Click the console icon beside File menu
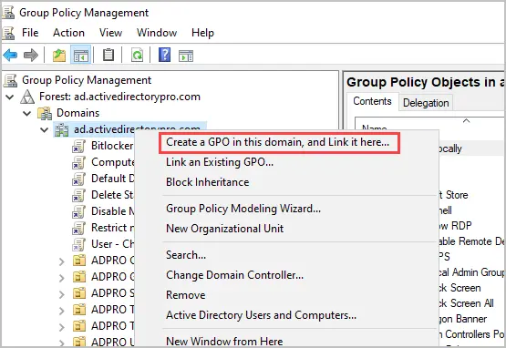 tap(8, 33)
